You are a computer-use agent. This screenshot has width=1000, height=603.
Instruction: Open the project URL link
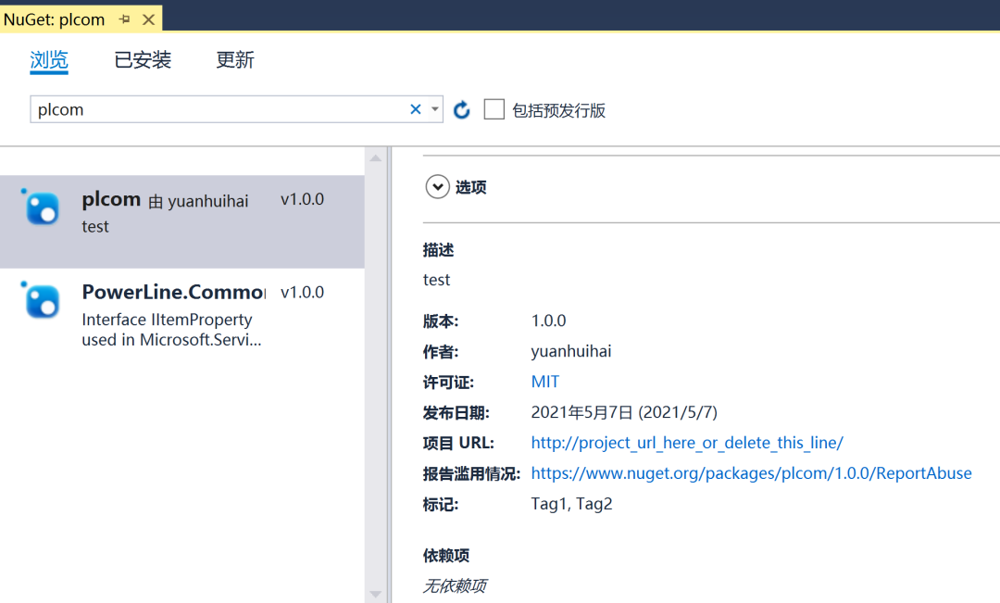pyautogui.click(x=687, y=443)
